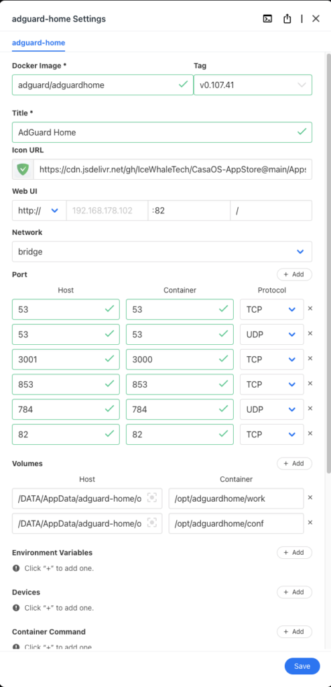Open protocol dropdown for port 3001
331x687 pixels.
pos(271,360)
